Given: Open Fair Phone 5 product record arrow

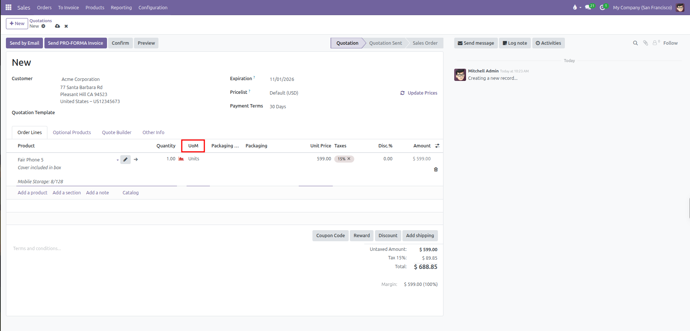Looking at the screenshot, I should [x=136, y=160].
